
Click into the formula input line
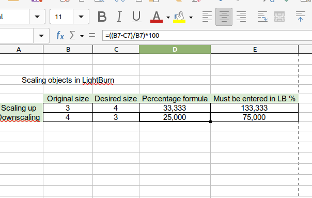[207, 36]
